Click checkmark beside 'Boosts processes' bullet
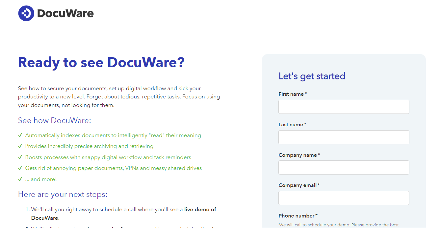440x228 pixels. 20,157
